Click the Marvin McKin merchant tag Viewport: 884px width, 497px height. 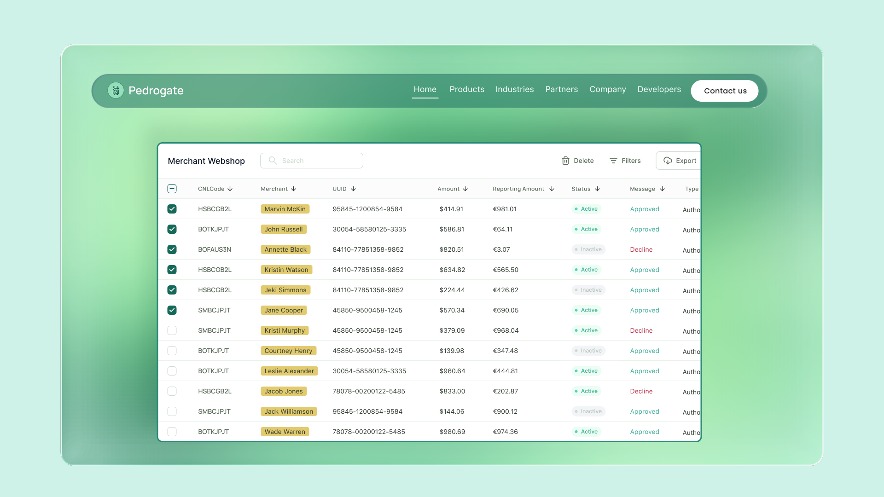click(285, 209)
